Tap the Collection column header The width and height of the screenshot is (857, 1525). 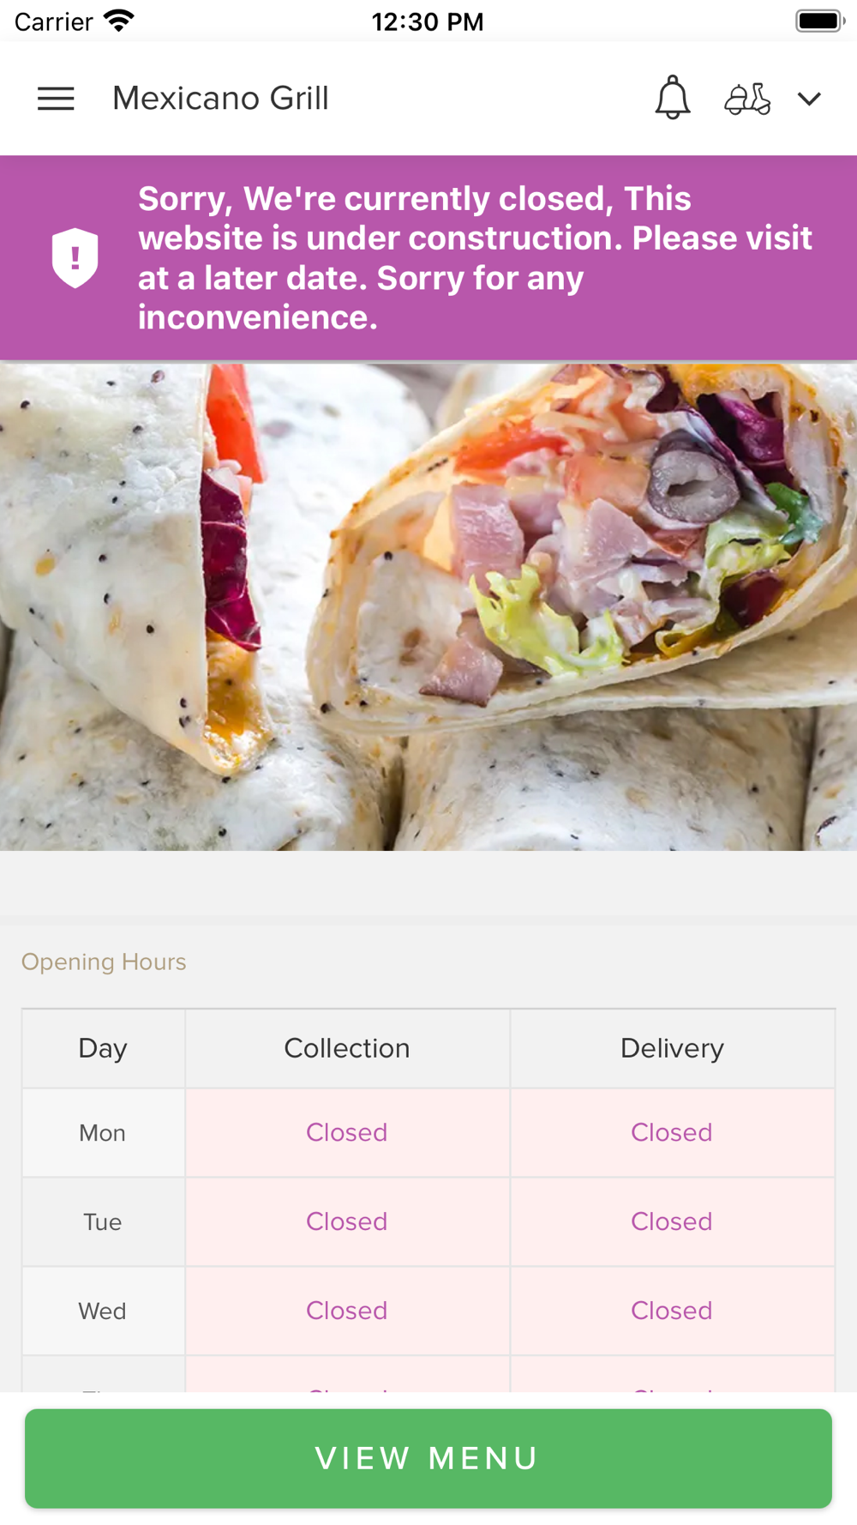coord(347,1048)
